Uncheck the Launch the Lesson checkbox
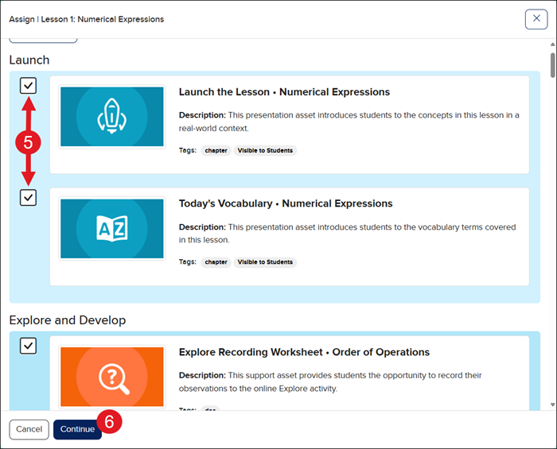This screenshot has height=449, width=557. 28,86
